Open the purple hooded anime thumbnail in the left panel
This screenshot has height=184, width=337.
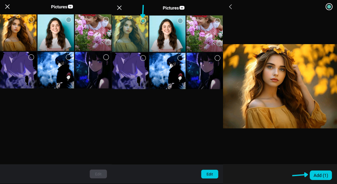18,70
